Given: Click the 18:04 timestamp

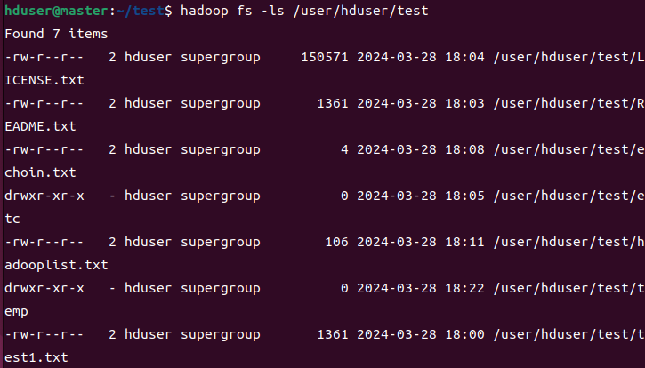Looking at the screenshot, I should [x=464, y=57].
